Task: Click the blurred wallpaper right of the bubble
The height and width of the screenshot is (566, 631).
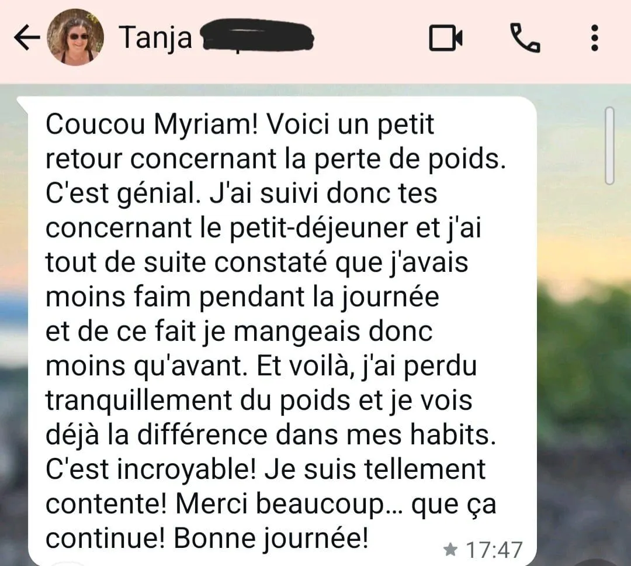Action: pyautogui.click(x=584, y=343)
